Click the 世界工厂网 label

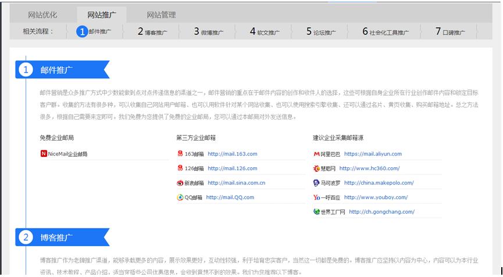tap(333, 212)
